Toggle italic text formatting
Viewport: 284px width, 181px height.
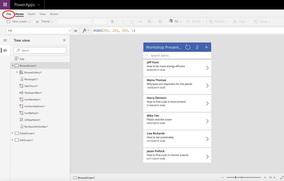pos(123,21)
